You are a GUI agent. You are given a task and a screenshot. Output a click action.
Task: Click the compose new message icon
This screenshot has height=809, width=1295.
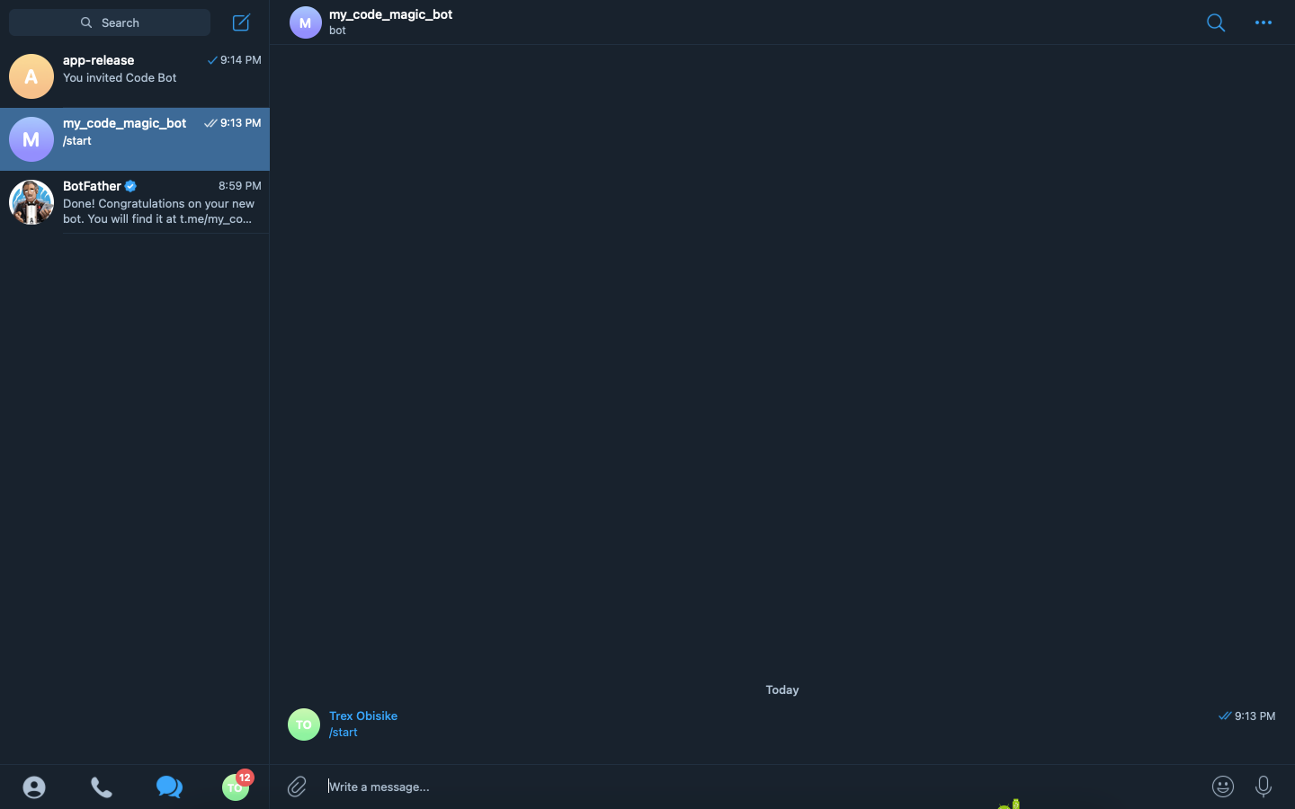click(x=241, y=22)
